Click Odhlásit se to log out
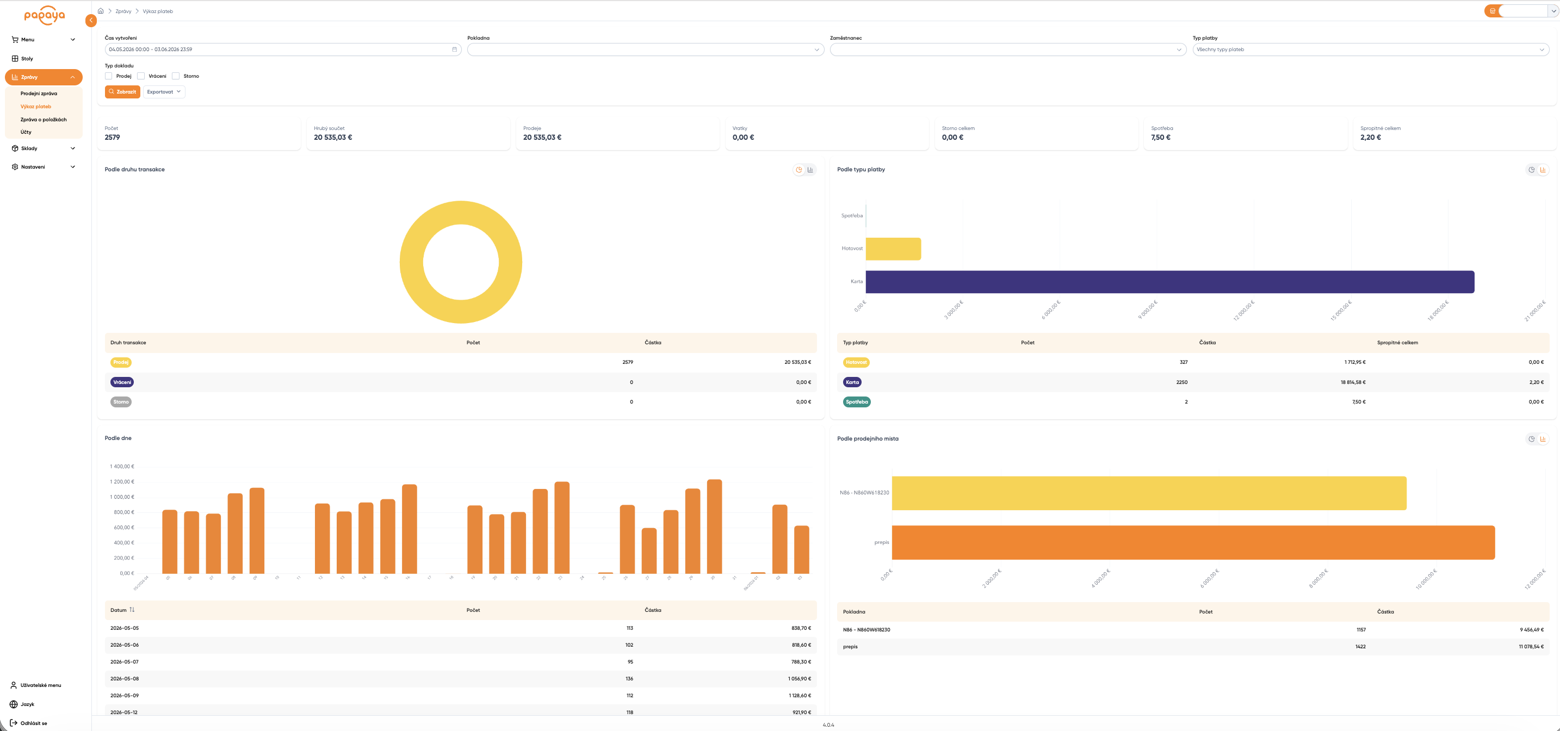 click(33, 723)
